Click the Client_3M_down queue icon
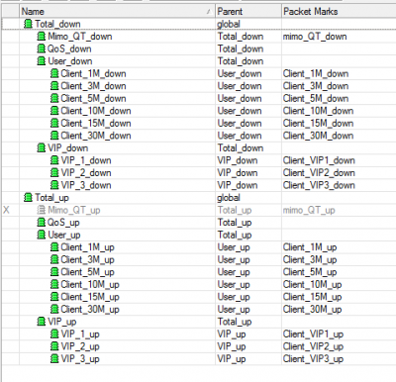Viewport: 396px width, 382px height. pyautogui.click(x=54, y=86)
